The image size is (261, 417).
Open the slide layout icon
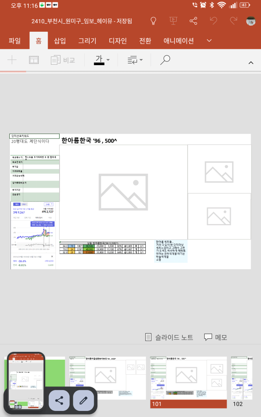click(34, 60)
